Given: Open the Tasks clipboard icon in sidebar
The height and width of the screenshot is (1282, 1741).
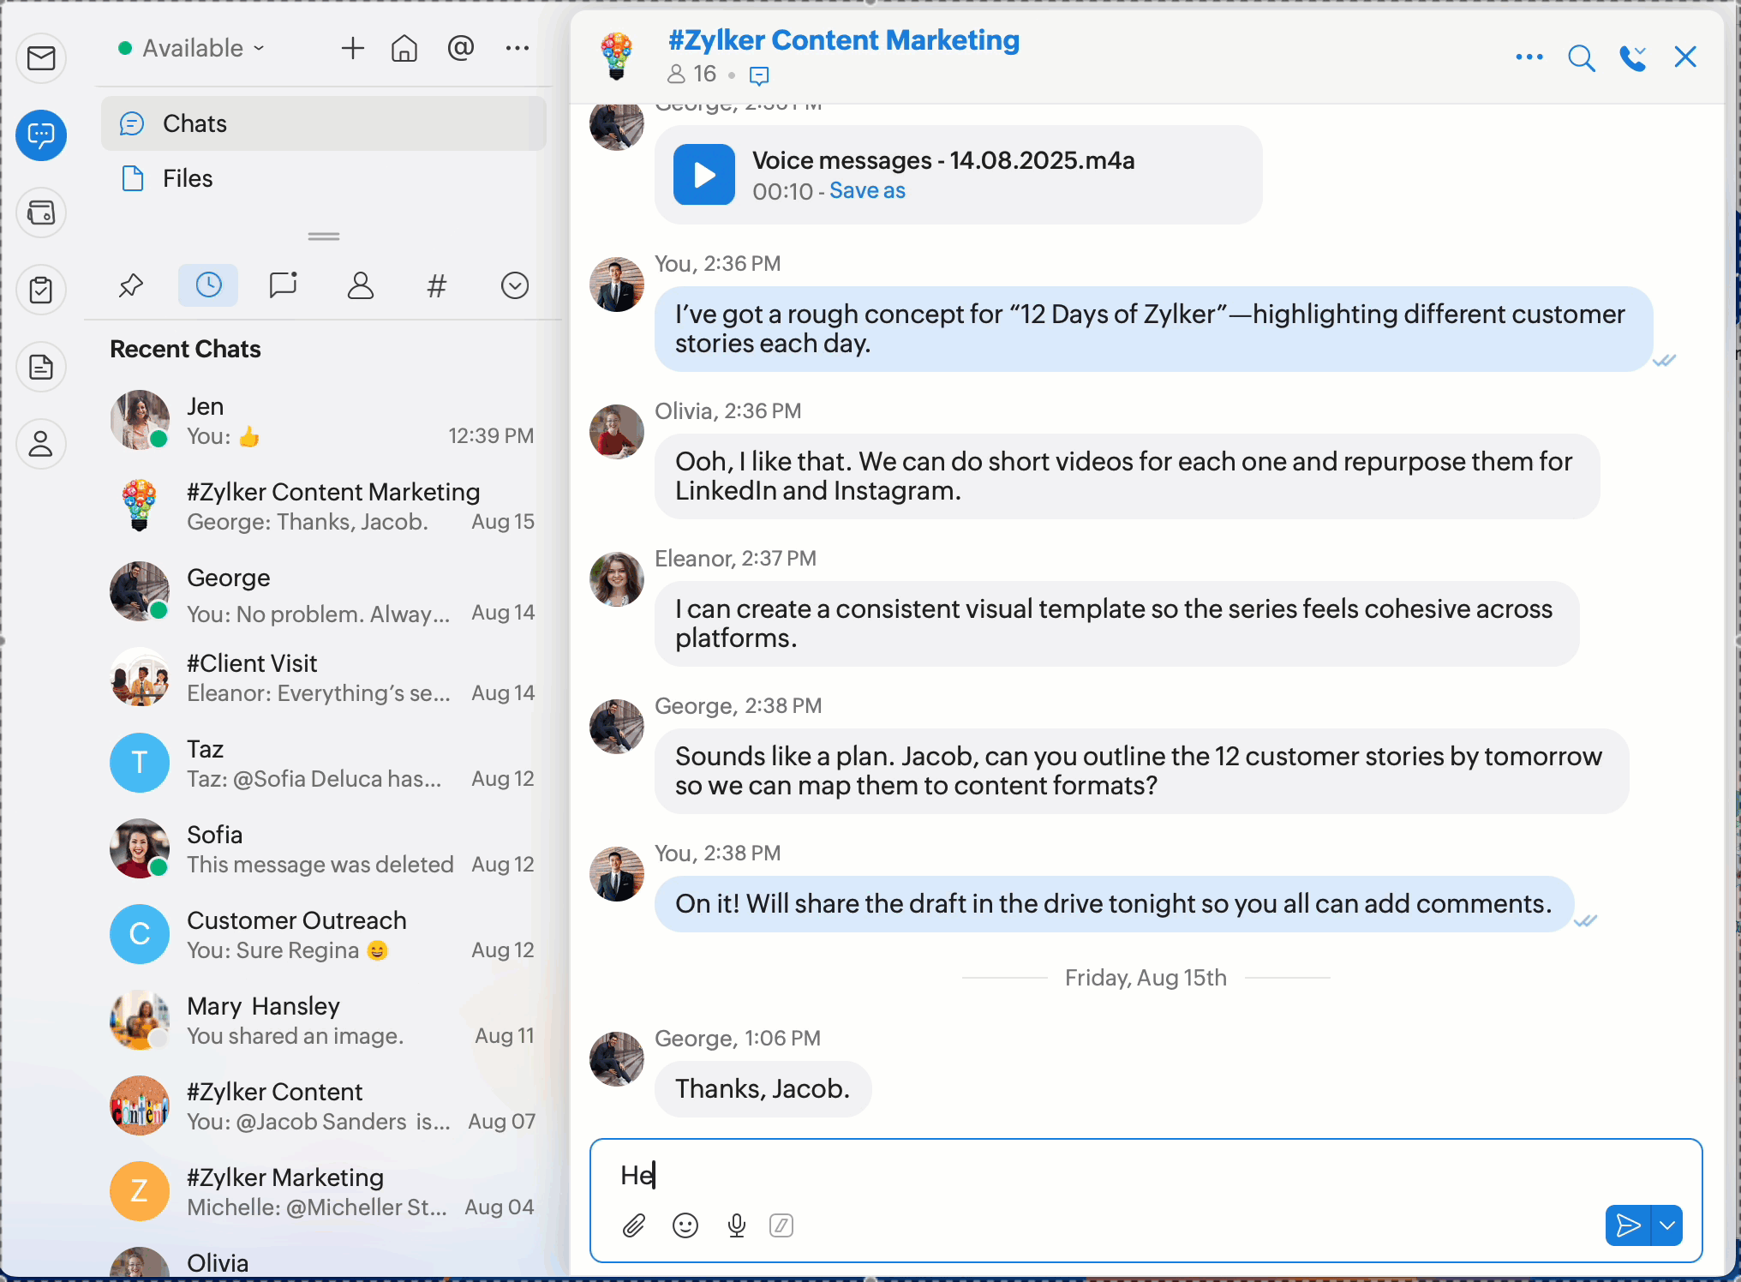Looking at the screenshot, I should click(41, 290).
